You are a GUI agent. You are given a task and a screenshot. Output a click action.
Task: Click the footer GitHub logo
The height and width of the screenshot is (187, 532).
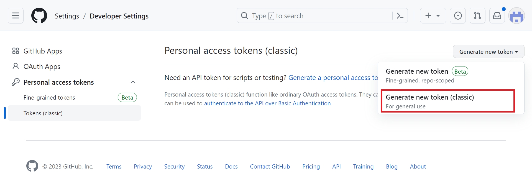click(x=32, y=166)
